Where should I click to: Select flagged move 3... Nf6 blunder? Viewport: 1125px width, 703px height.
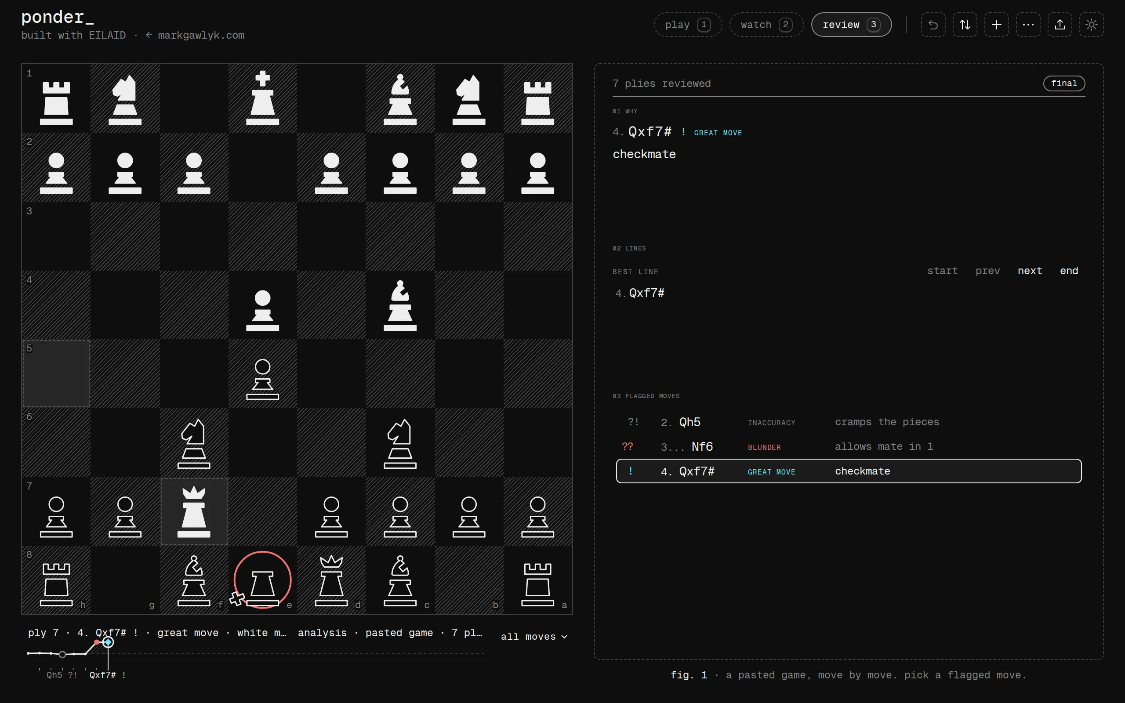tap(849, 447)
